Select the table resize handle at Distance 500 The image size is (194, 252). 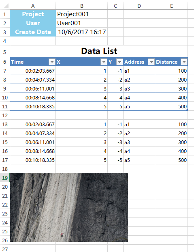click(187, 110)
